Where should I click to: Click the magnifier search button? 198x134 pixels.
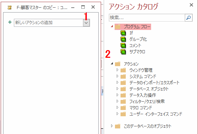(189, 18)
